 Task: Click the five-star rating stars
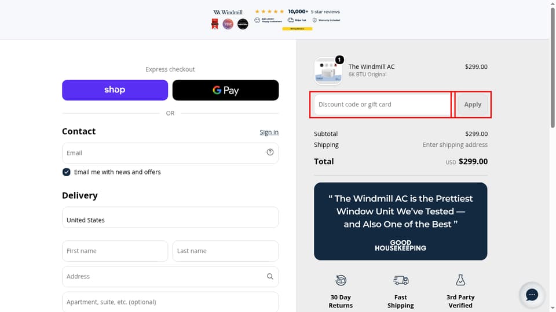pyautogui.click(x=269, y=12)
